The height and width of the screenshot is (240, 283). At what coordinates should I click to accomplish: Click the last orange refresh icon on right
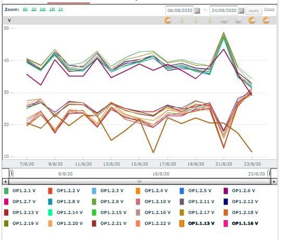(x=266, y=20)
